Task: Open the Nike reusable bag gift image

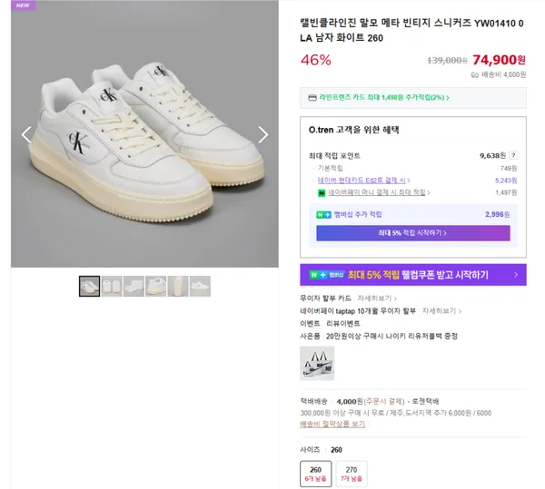Action: (x=317, y=362)
